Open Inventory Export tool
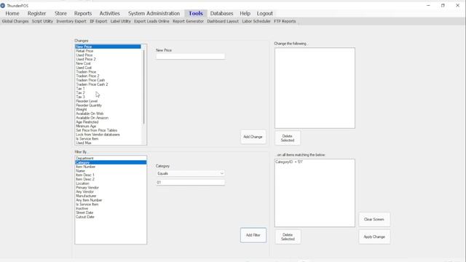This screenshot has height=262, width=466. (71, 21)
